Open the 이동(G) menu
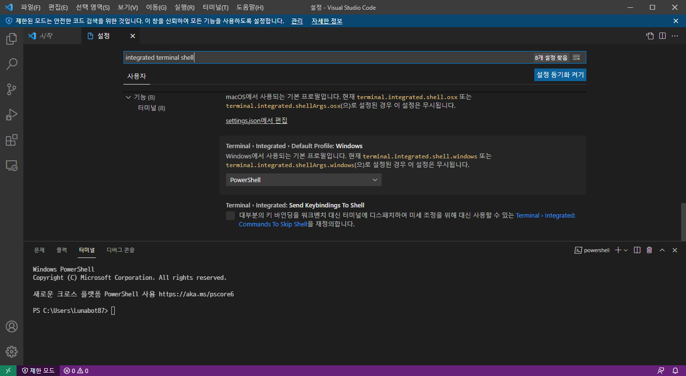The image size is (686, 376). [x=156, y=7]
